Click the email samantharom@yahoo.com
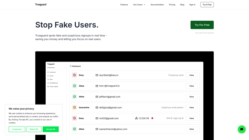Viewport: 249px width, 140px height. [x=113, y=129]
